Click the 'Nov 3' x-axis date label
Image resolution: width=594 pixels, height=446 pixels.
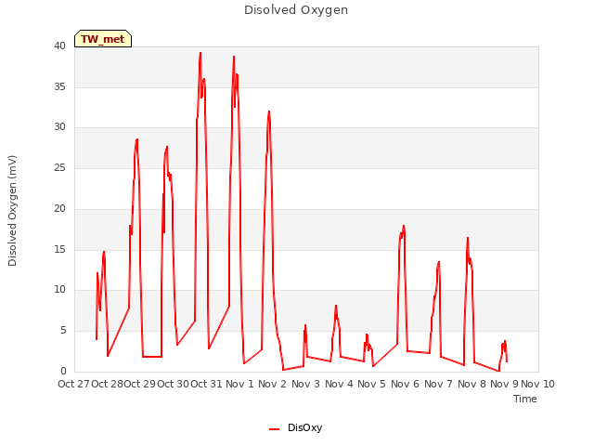pyautogui.click(x=305, y=384)
